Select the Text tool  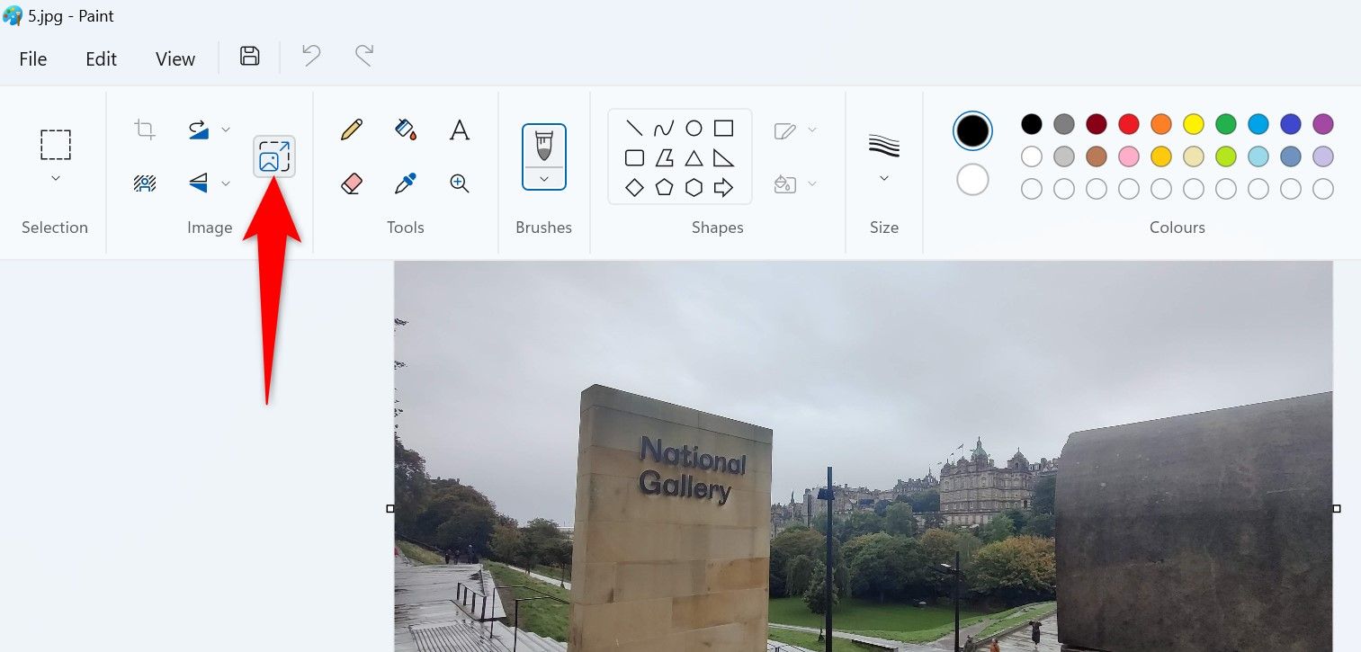(460, 130)
